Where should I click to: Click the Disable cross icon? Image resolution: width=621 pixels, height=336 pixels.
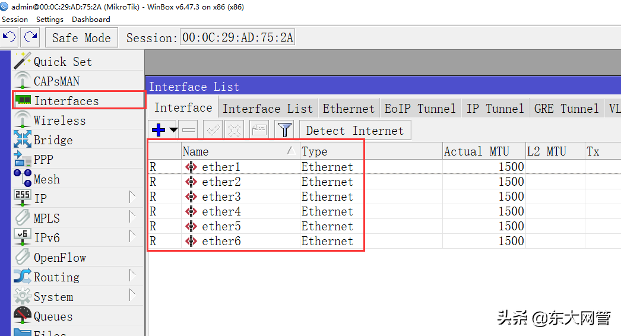coord(235,130)
